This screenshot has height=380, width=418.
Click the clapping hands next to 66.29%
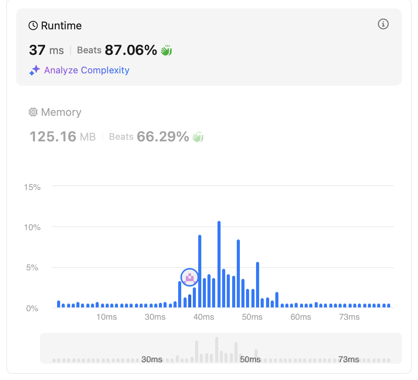(x=198, y=137)
